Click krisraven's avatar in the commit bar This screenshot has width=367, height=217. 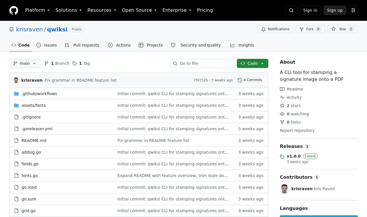[x=16, y=80]
